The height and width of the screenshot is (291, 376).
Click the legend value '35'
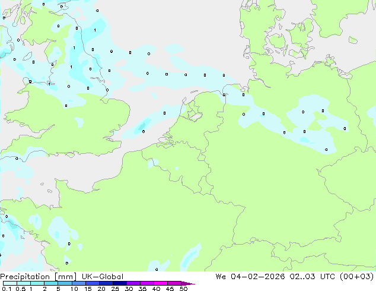click(x=142, y=289)
